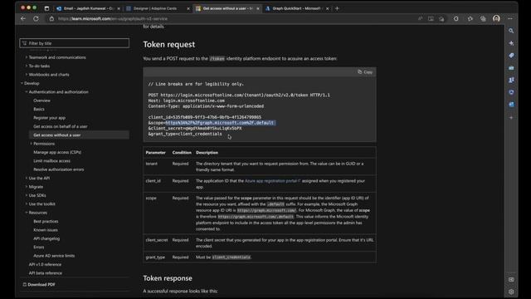Open API changelog page

[x=46, y=238]
